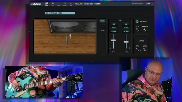Click the Indicator Peak Clear button

(138, 4)
